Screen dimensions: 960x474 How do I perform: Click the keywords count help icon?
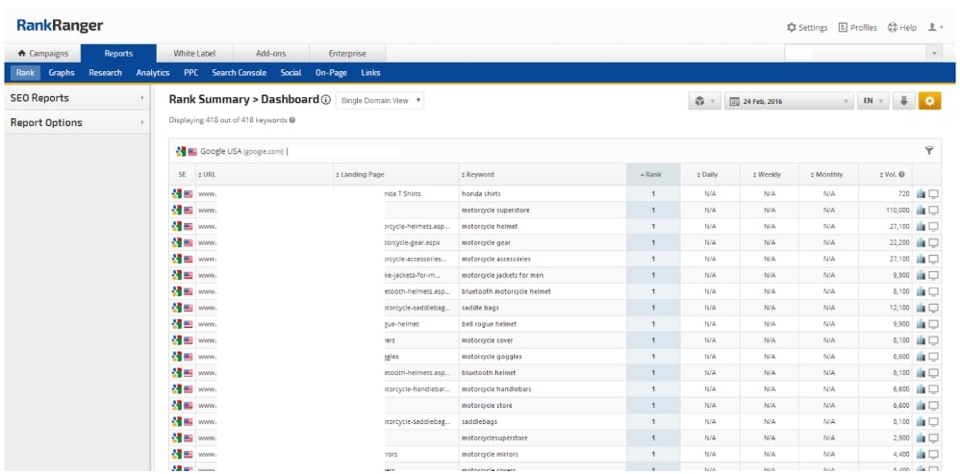point(292,120)
